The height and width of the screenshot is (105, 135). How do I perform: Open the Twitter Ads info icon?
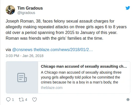tap(128, 100)
